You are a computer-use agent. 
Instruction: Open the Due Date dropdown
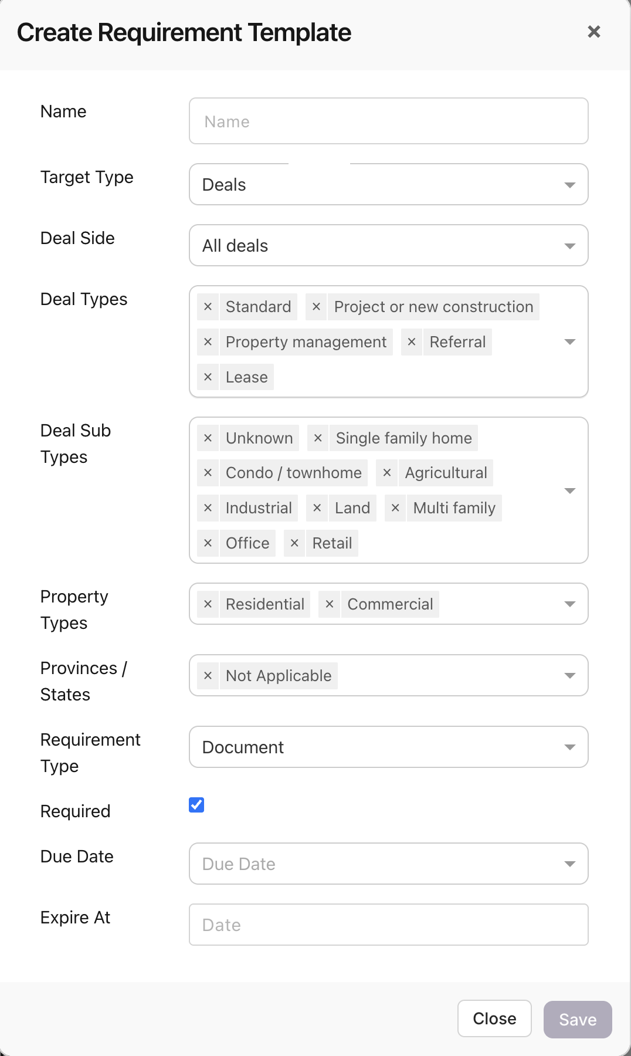[388, 864]
